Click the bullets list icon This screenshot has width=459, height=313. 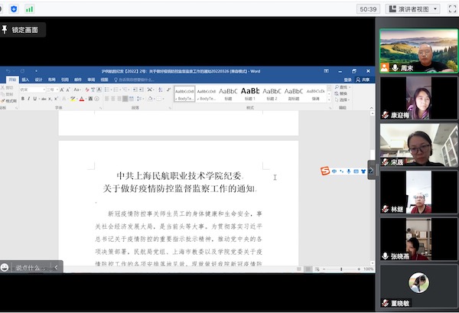(x=107, y=90)
